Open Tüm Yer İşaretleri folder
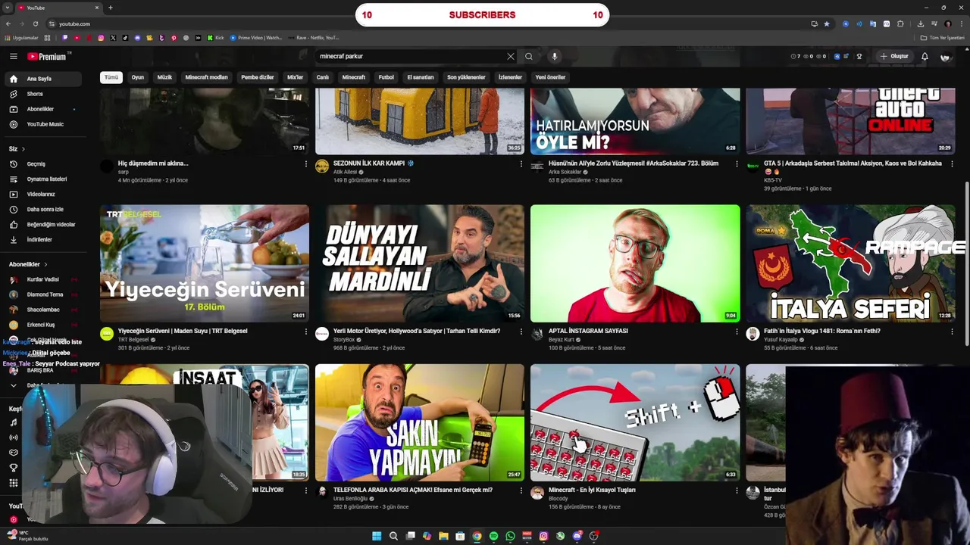 click(x=942, y=38)
